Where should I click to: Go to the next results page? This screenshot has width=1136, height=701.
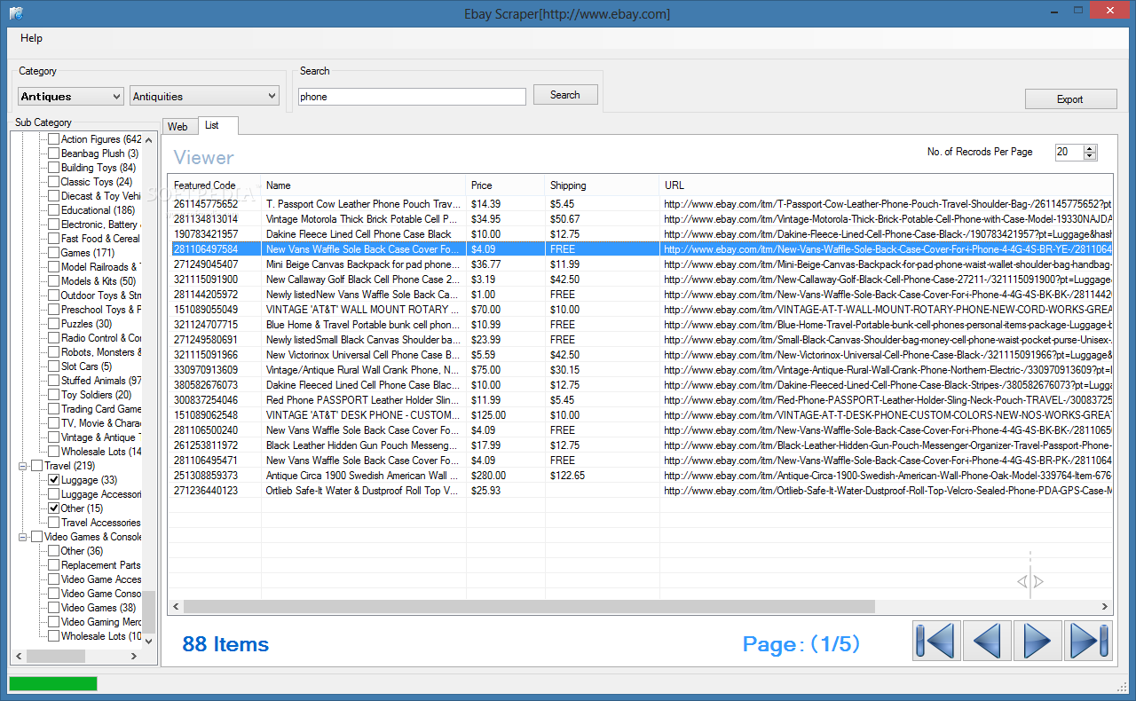1037,641
